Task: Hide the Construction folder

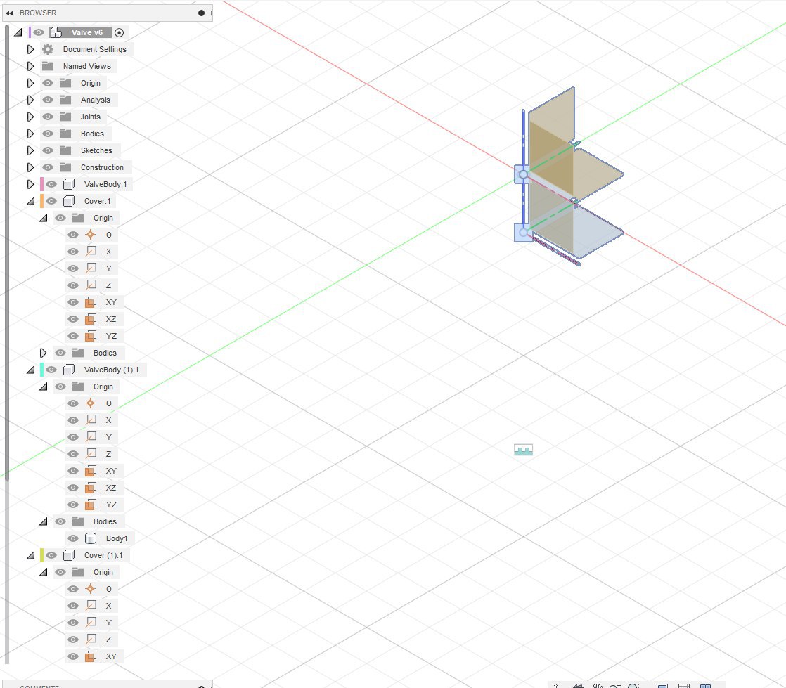Action: 48,167
